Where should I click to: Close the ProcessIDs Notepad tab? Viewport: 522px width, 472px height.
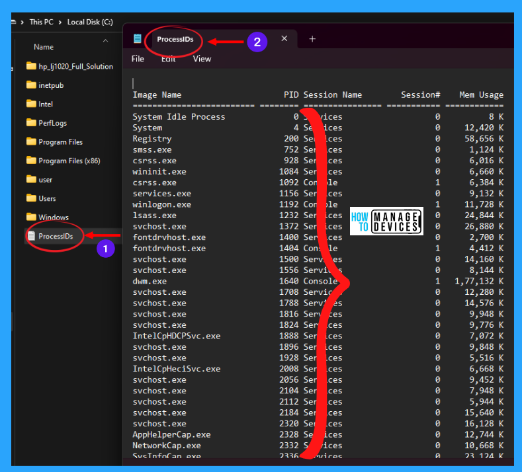point(284,38)
